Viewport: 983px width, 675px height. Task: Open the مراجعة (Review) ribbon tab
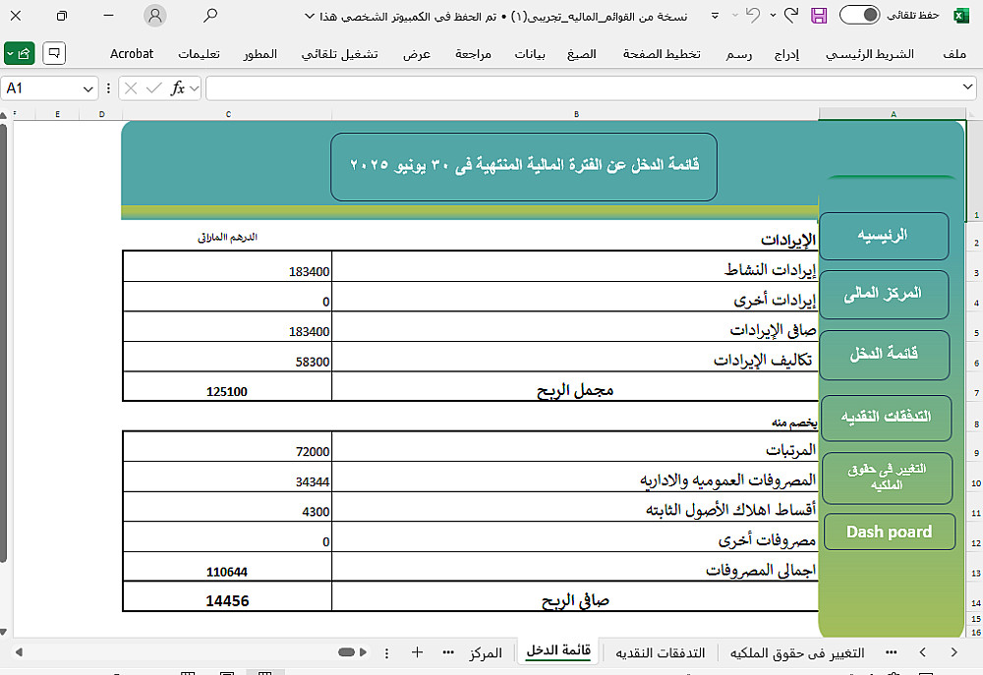point(474,54)
